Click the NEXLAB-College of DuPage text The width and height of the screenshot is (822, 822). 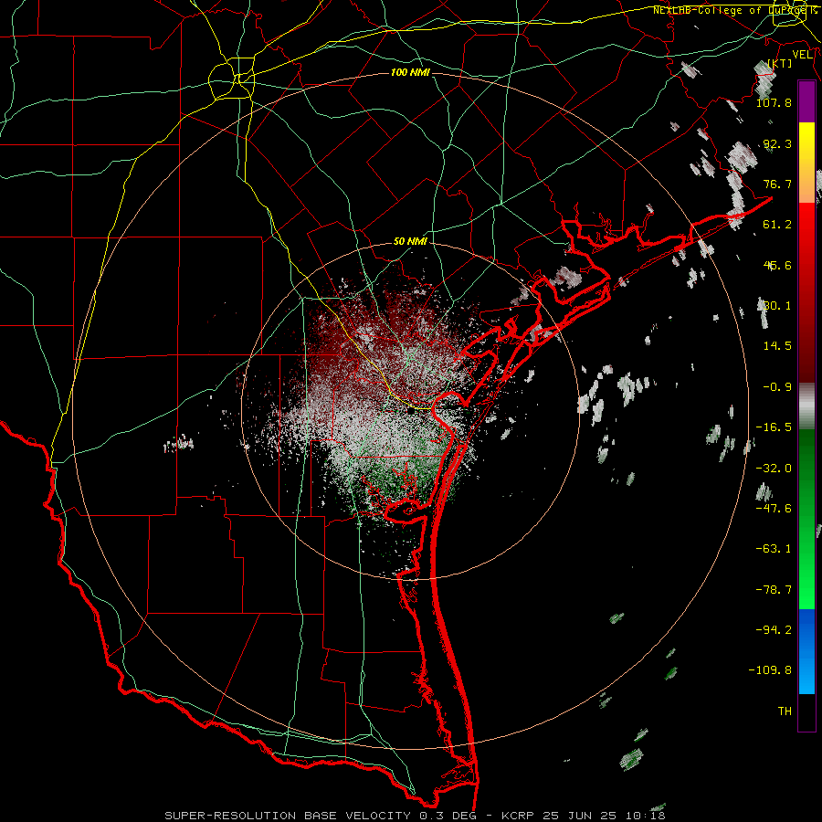pyautogui.click(x=729, y=10)
